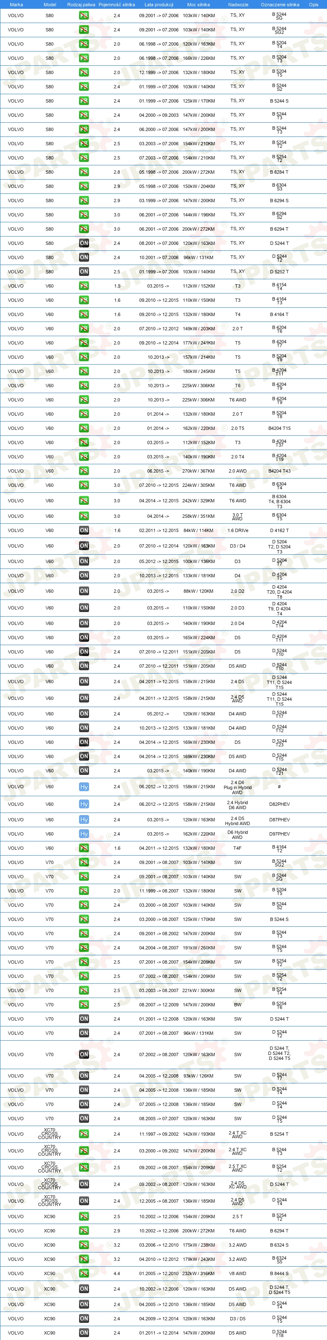Select the 'B4204 T15' engine code cell
The width and height of the screenshot is (327, 1340).
point(279,428)
